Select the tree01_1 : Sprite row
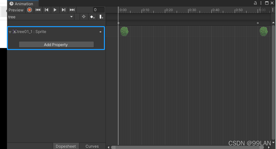 [x=56, y=32]
